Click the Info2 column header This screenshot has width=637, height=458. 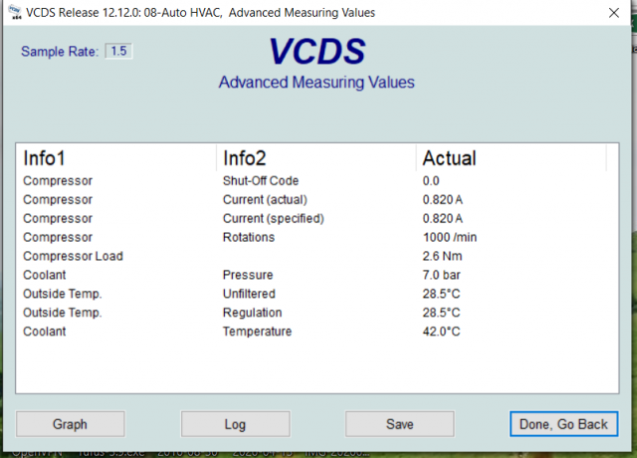[x=245, y=158]
